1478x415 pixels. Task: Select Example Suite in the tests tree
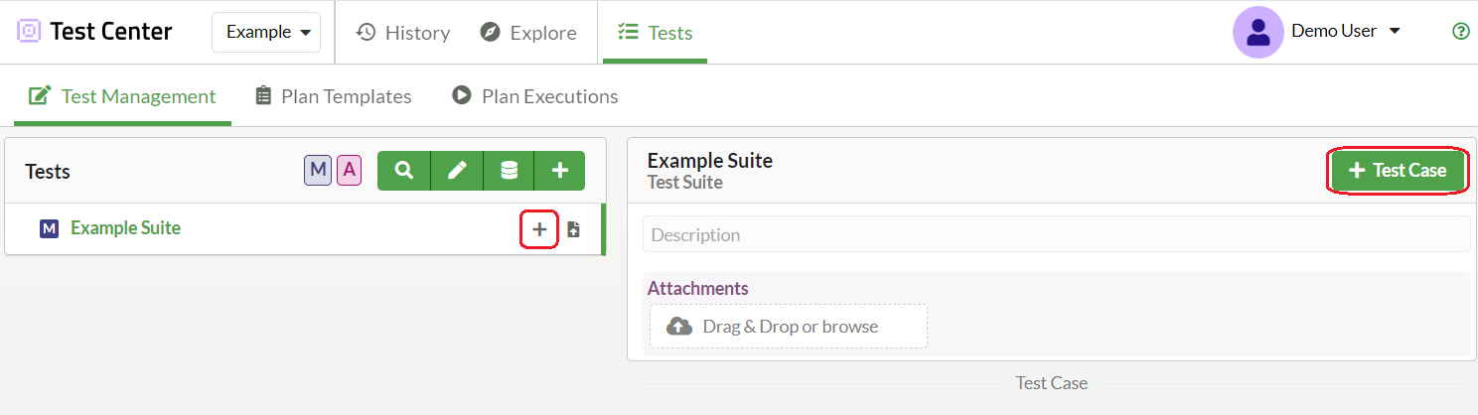coord(125,228)
